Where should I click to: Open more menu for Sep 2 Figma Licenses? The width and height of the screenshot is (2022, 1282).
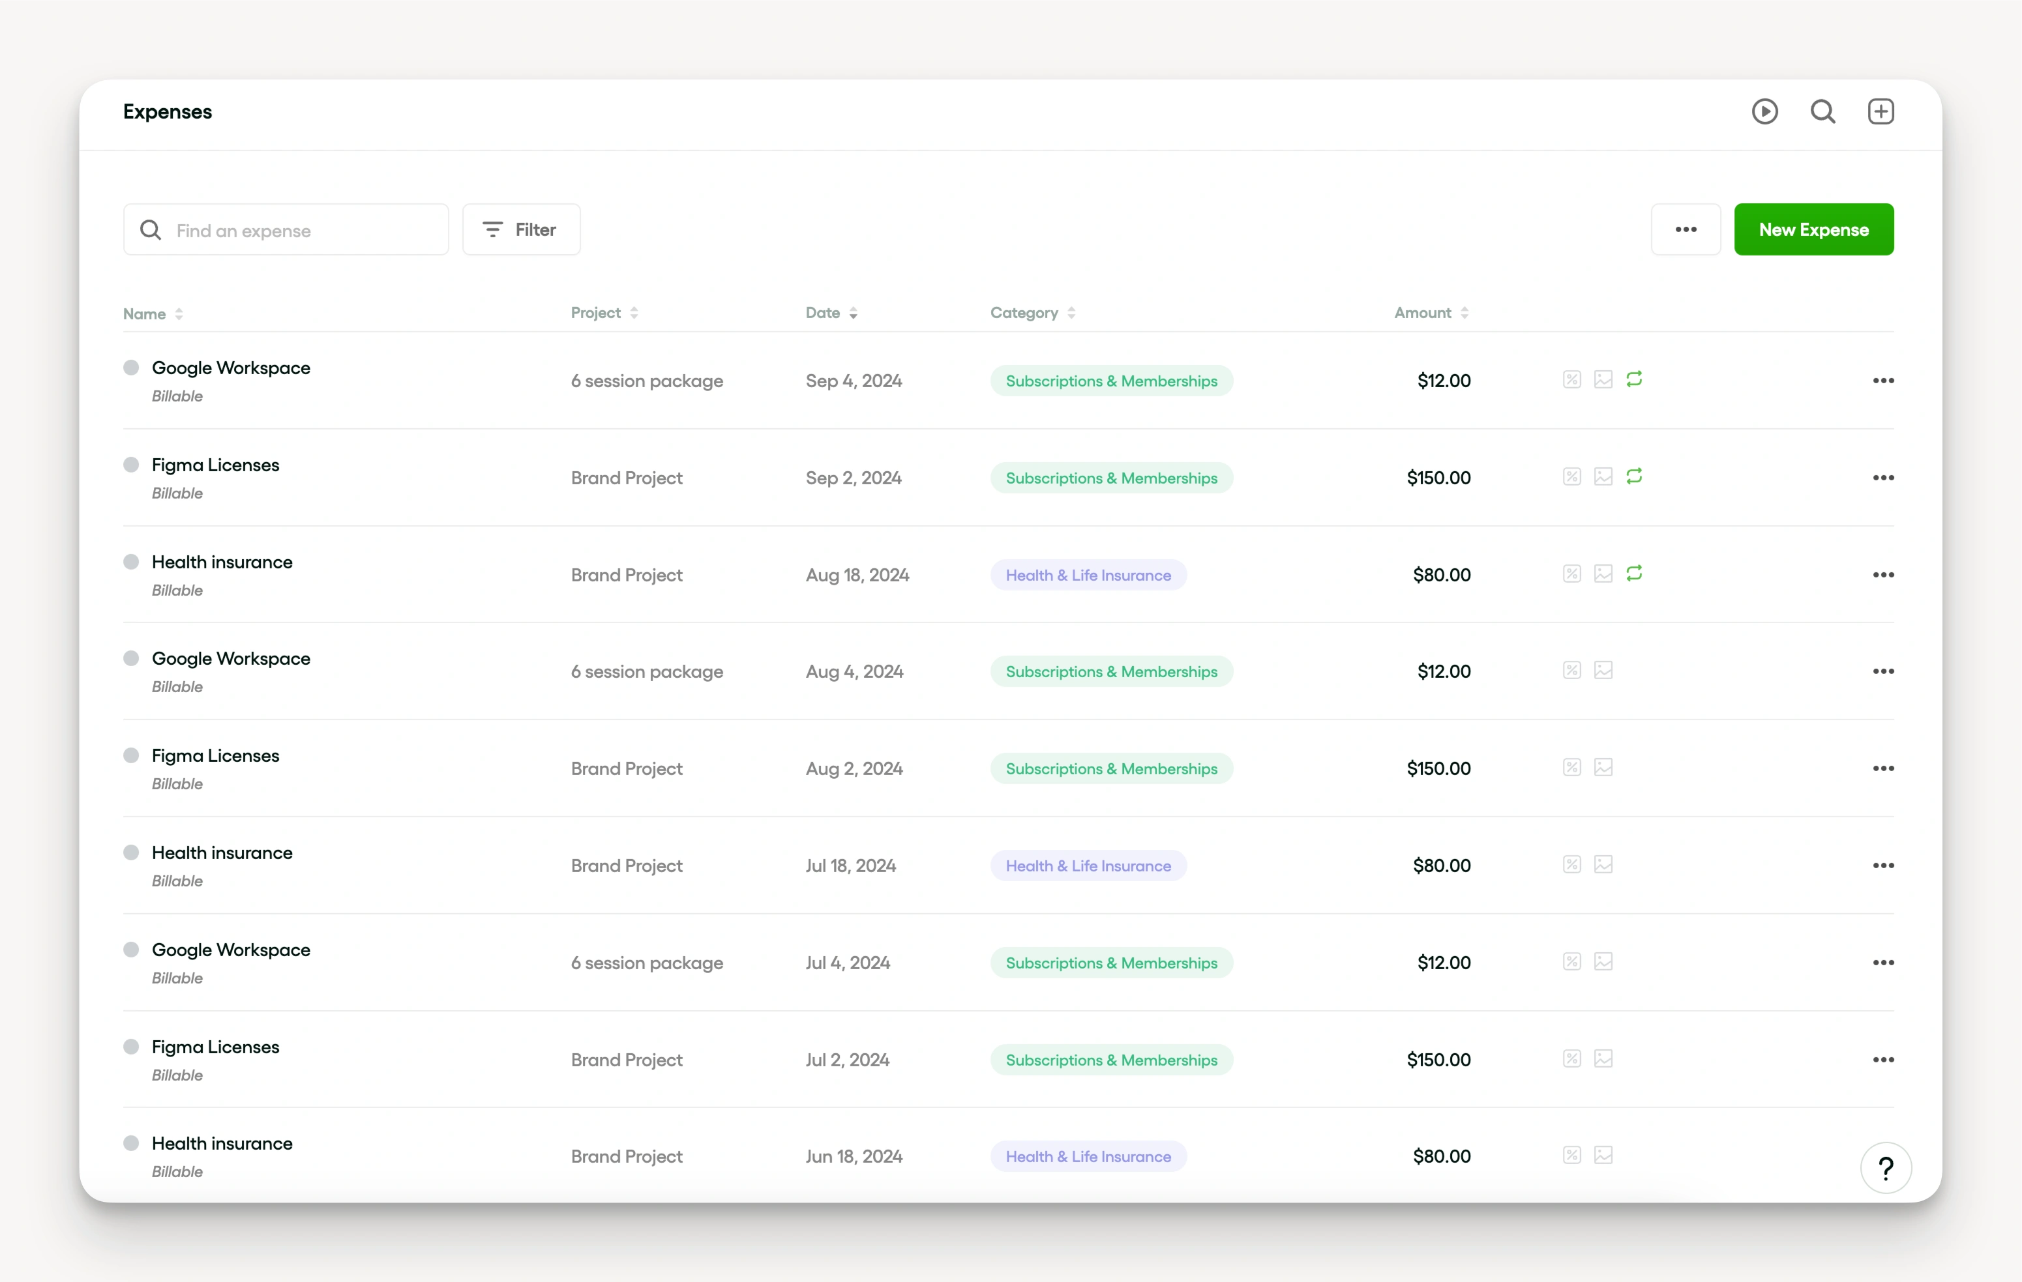(x=1882, y=478)
